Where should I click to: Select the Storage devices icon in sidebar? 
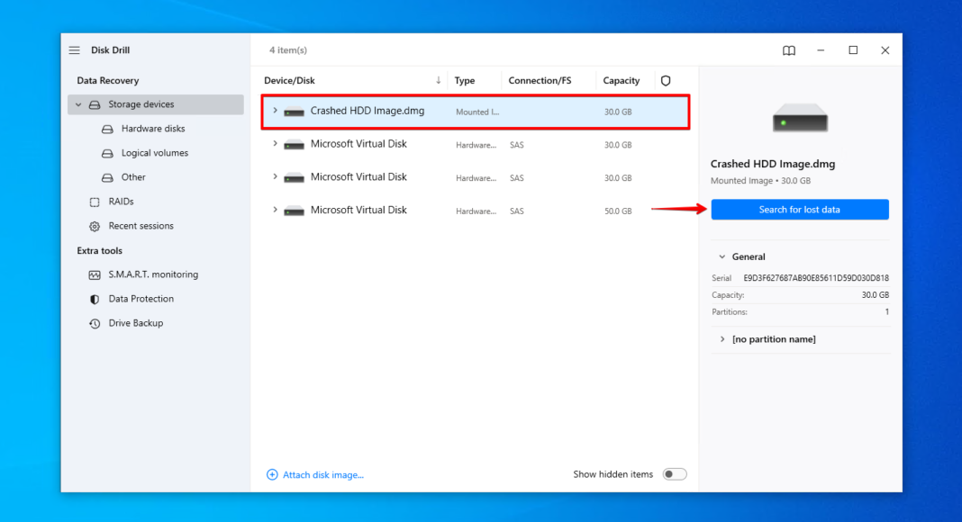(95, 103)
